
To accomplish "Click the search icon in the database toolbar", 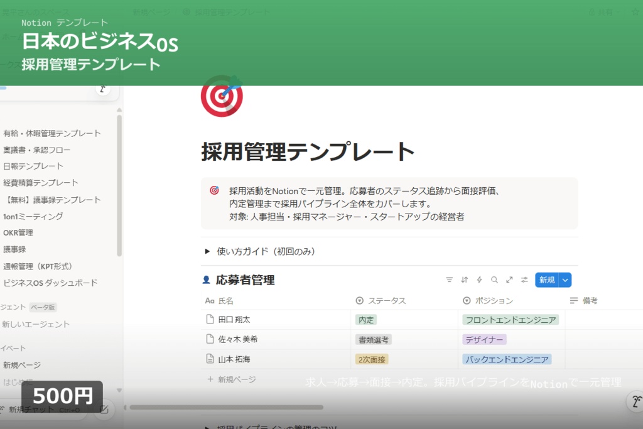I will 494,280.
